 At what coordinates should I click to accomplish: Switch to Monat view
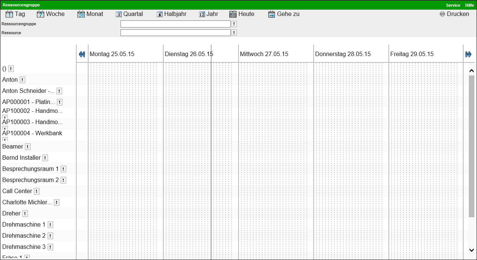tap(95, 14)
